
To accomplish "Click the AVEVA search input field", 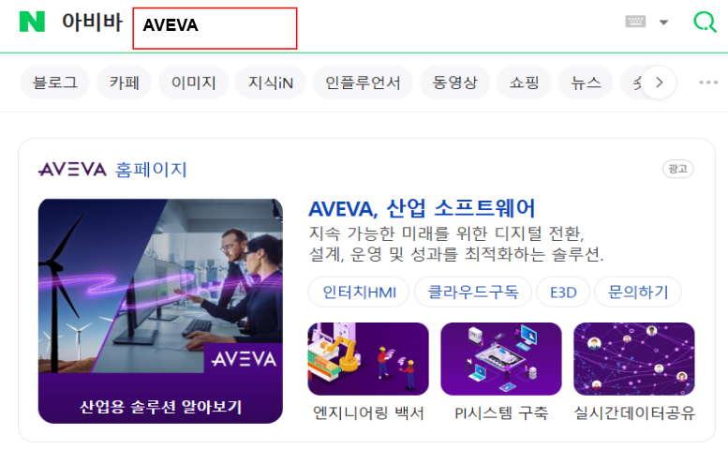I will pos(215,28).
